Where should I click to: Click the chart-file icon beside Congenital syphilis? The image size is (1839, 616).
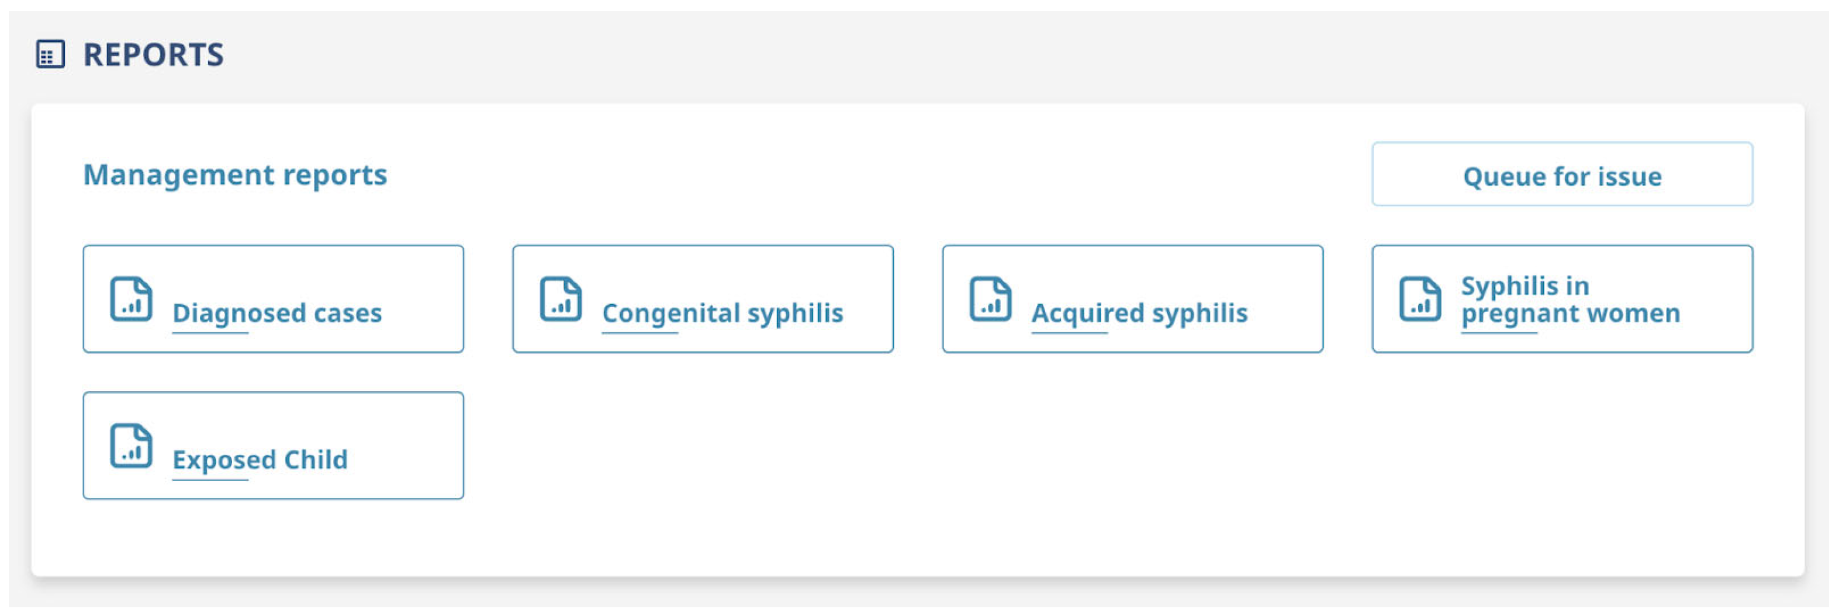click(x=561, y=299)
